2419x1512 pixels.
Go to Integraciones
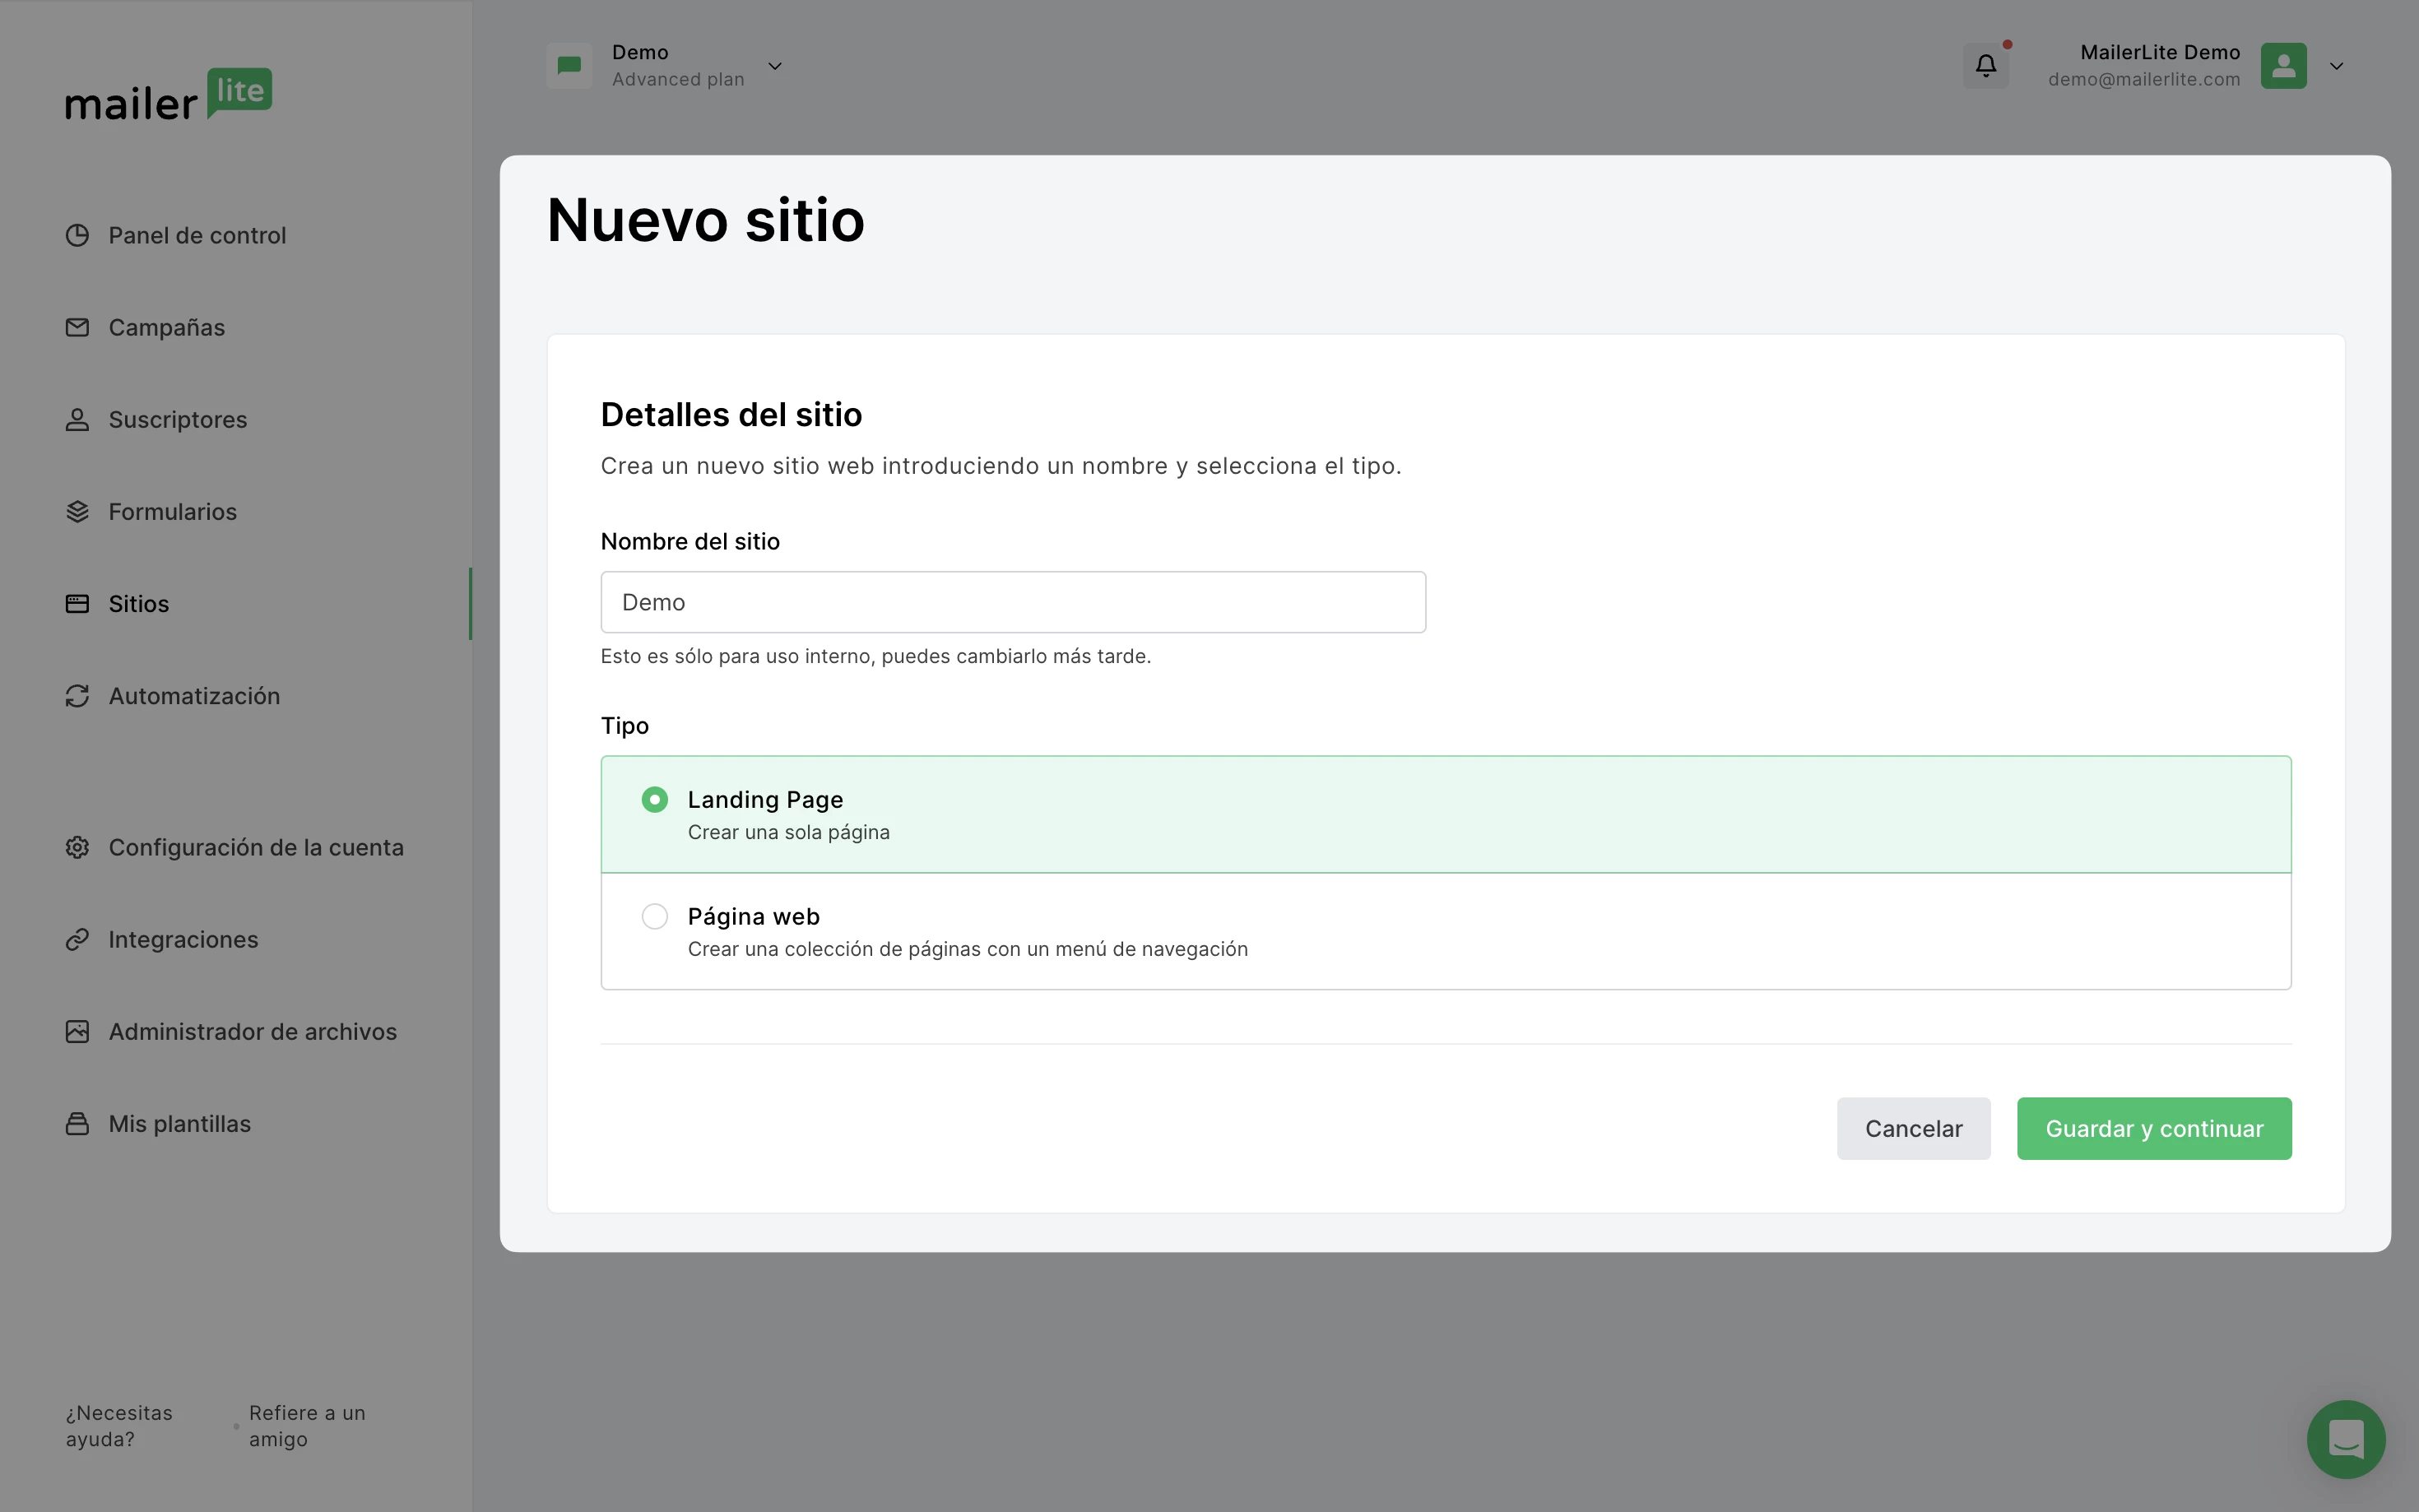tap(183, 939)
